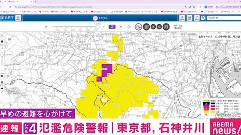Image resolution: width=241 pixels, height=135 pixels.
Task: Start animation with the play button
Action: coord(121,27)
